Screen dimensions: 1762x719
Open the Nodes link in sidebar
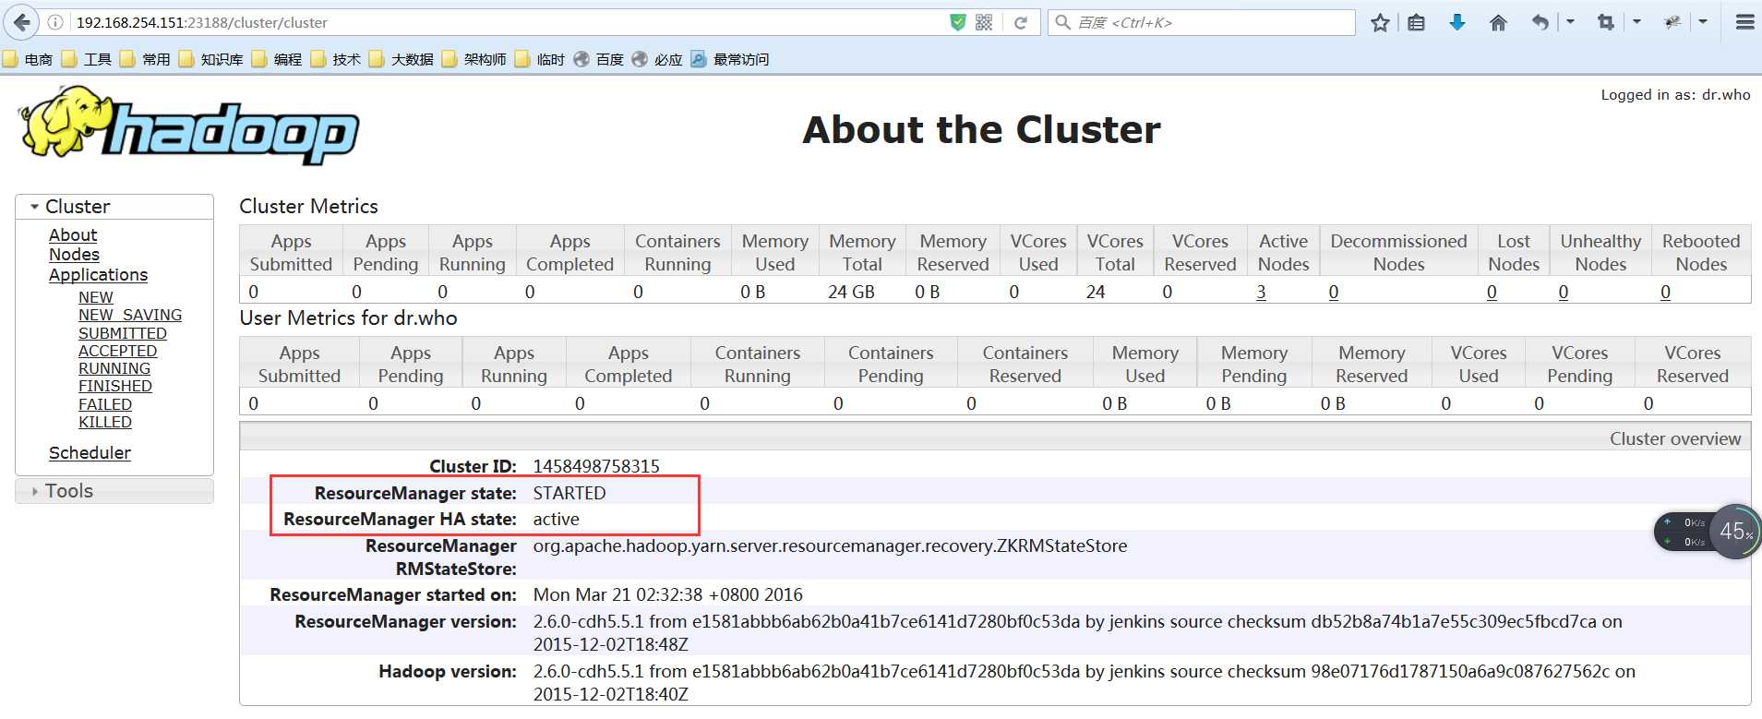click(74, 255)
